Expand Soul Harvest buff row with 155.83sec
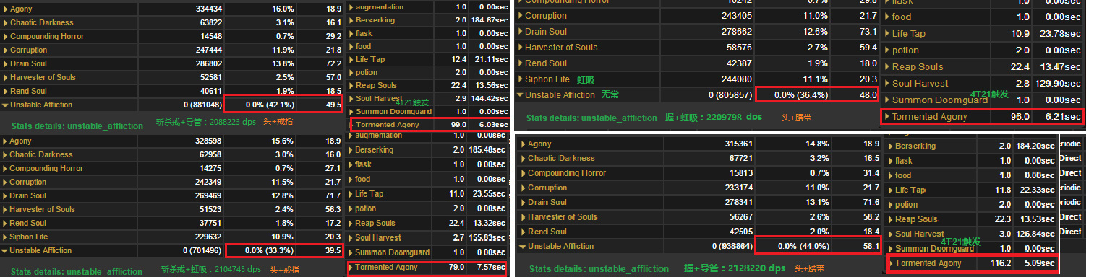The width and height of the screenshot is (1094, 277). (351, 237)
